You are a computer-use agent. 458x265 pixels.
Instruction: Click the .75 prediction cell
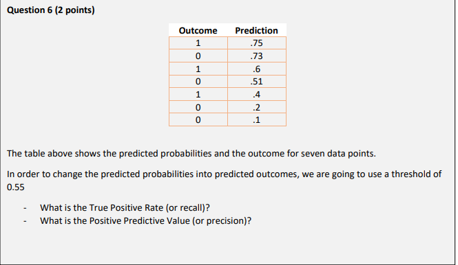(x=257, y=43)
